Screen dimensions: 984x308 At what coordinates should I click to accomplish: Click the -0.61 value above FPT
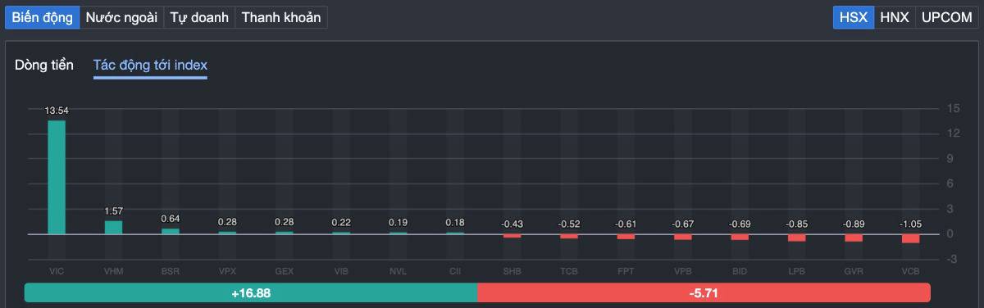coord(626,224)
